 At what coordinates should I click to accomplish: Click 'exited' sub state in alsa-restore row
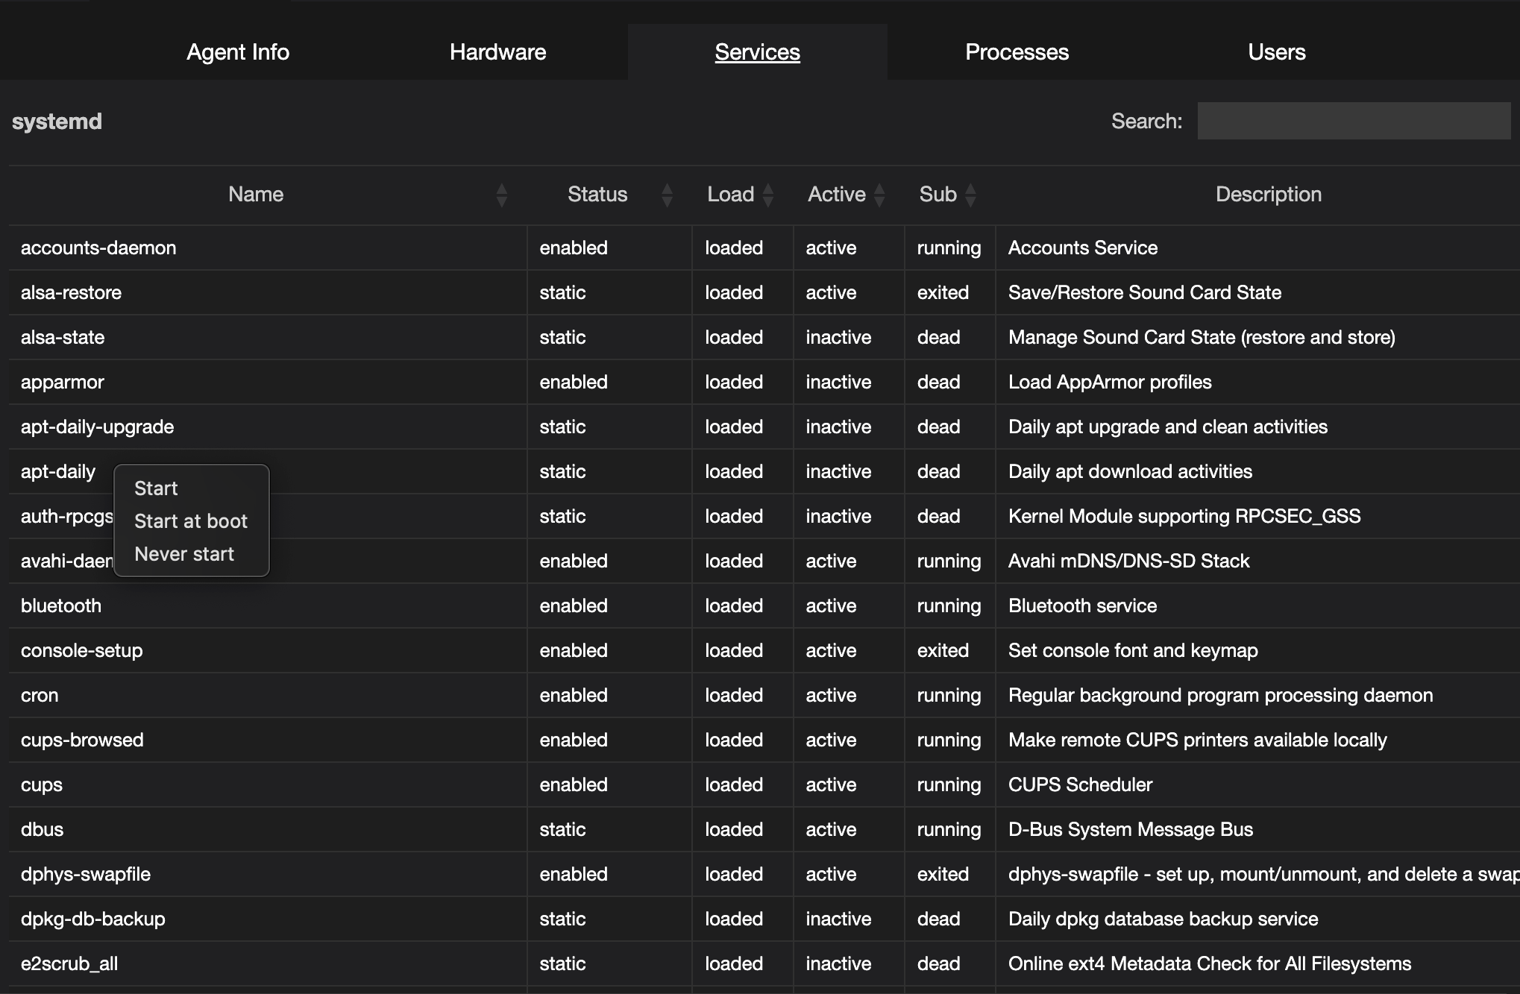pos(943,292)
